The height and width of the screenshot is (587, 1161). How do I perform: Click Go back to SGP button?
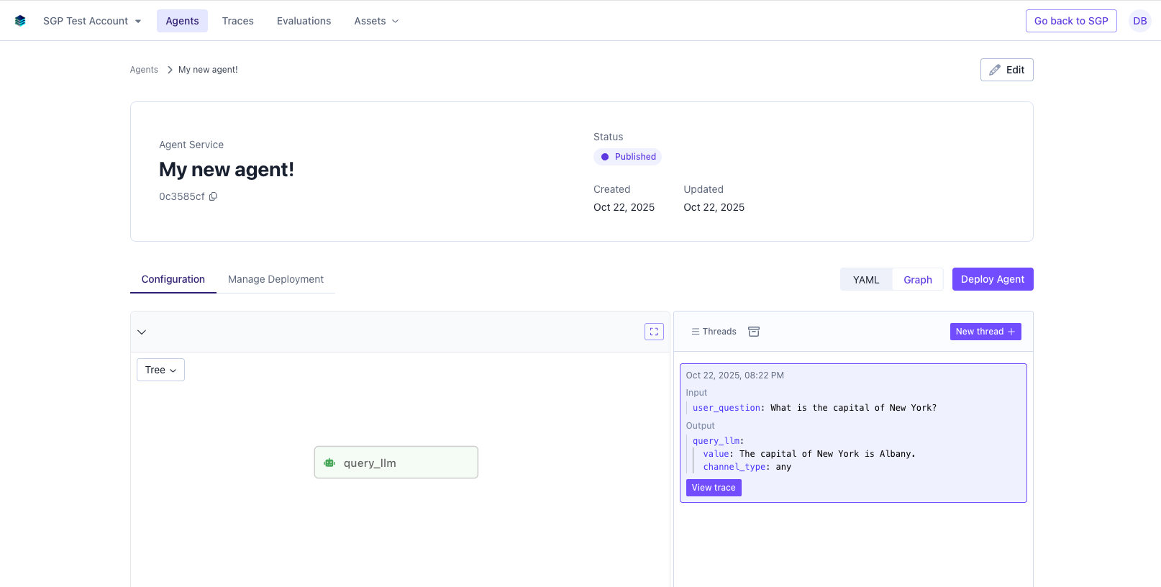point(1071,21)
